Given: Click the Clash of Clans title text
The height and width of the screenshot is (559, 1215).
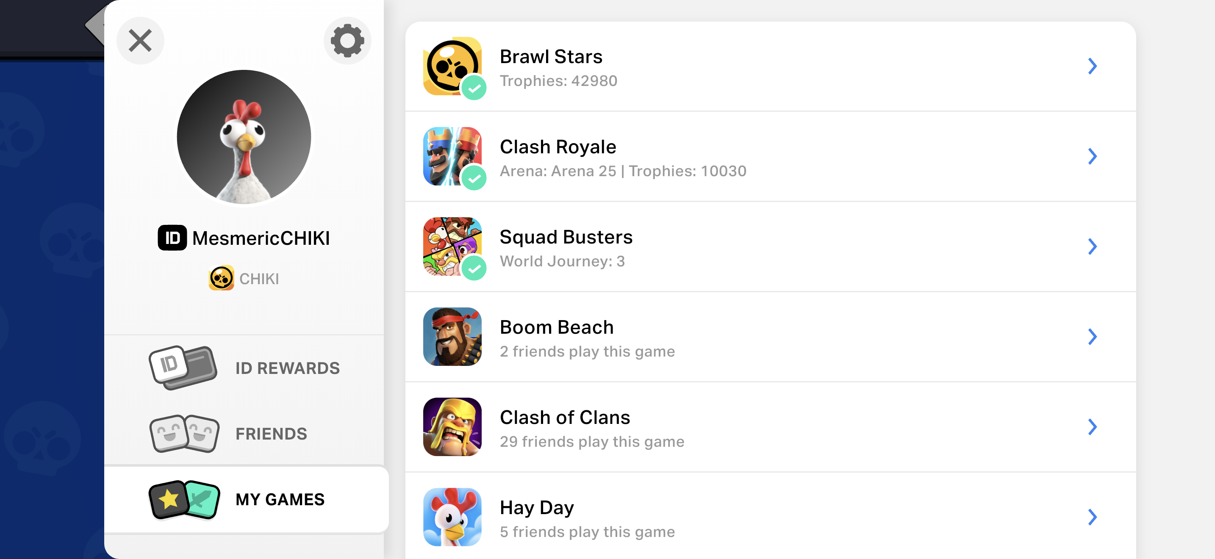Looking at the screenshot, I should (565, 417).
